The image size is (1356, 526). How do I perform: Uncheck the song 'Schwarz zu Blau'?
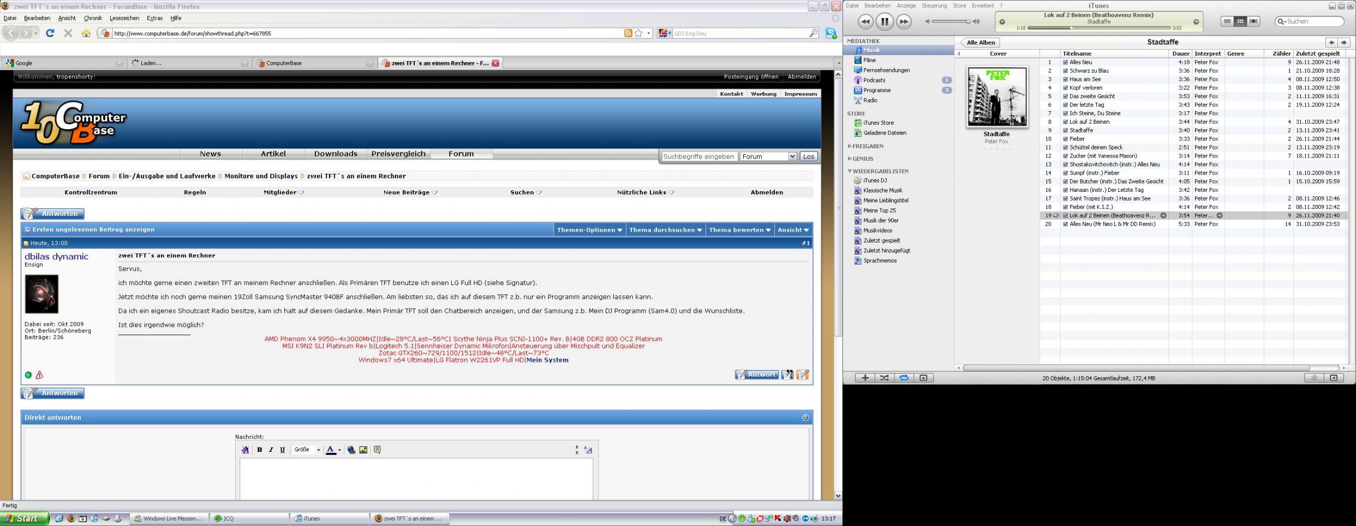pos(1065,71)
